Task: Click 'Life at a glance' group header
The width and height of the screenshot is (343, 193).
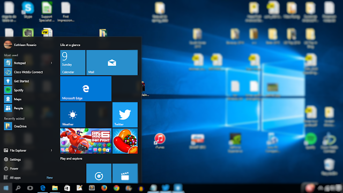Action: point(70,45)
